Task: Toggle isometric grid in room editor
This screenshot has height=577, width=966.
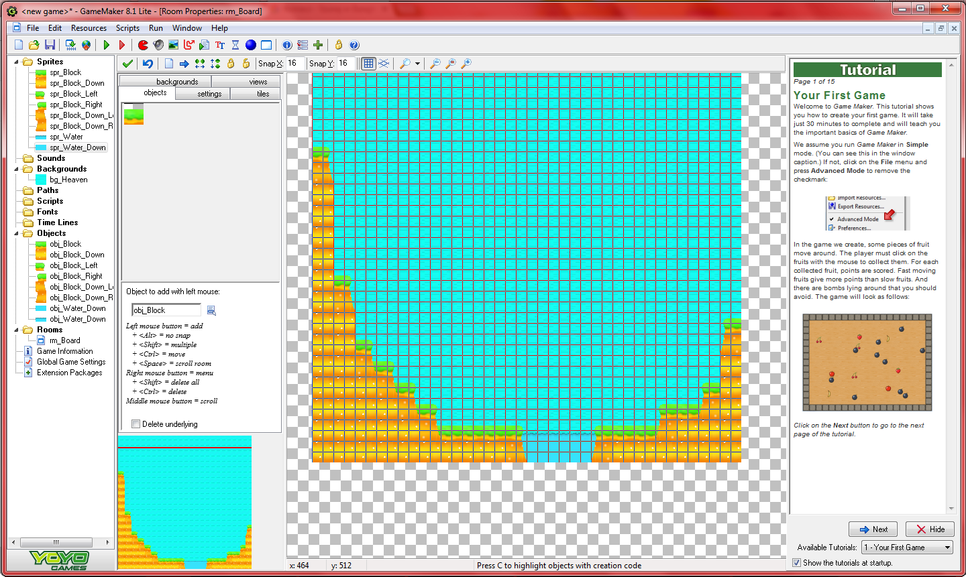Action: (384, 64)
